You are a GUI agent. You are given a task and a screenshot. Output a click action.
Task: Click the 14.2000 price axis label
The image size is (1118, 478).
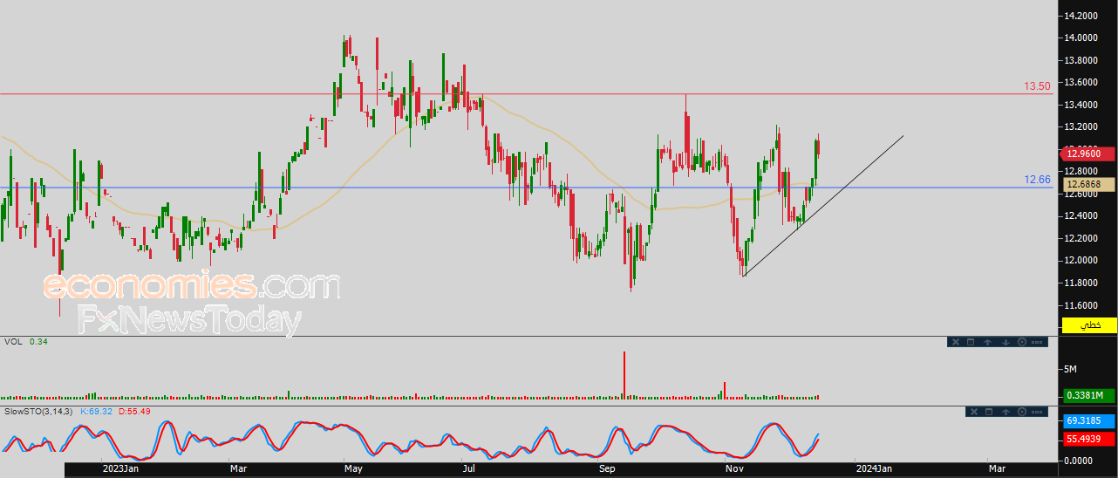pos(1080,16)
